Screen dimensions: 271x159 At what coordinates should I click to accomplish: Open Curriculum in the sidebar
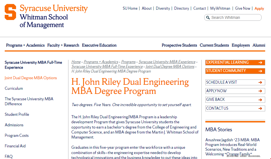[14, 88]
